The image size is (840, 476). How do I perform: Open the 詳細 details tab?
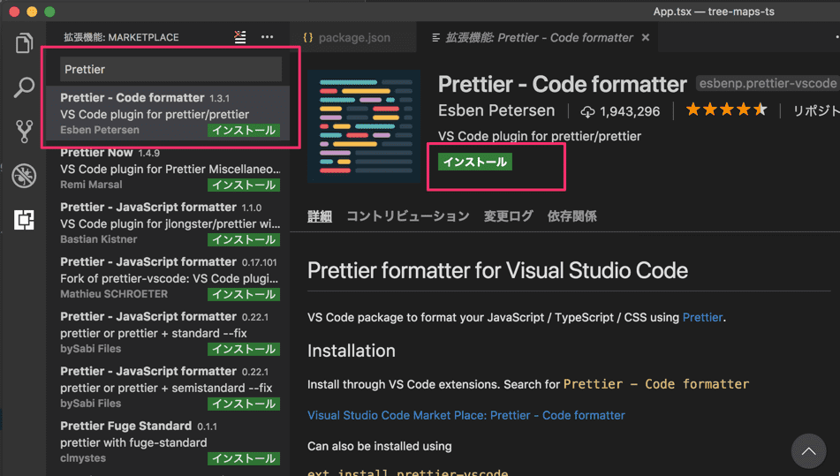(320, 216)
